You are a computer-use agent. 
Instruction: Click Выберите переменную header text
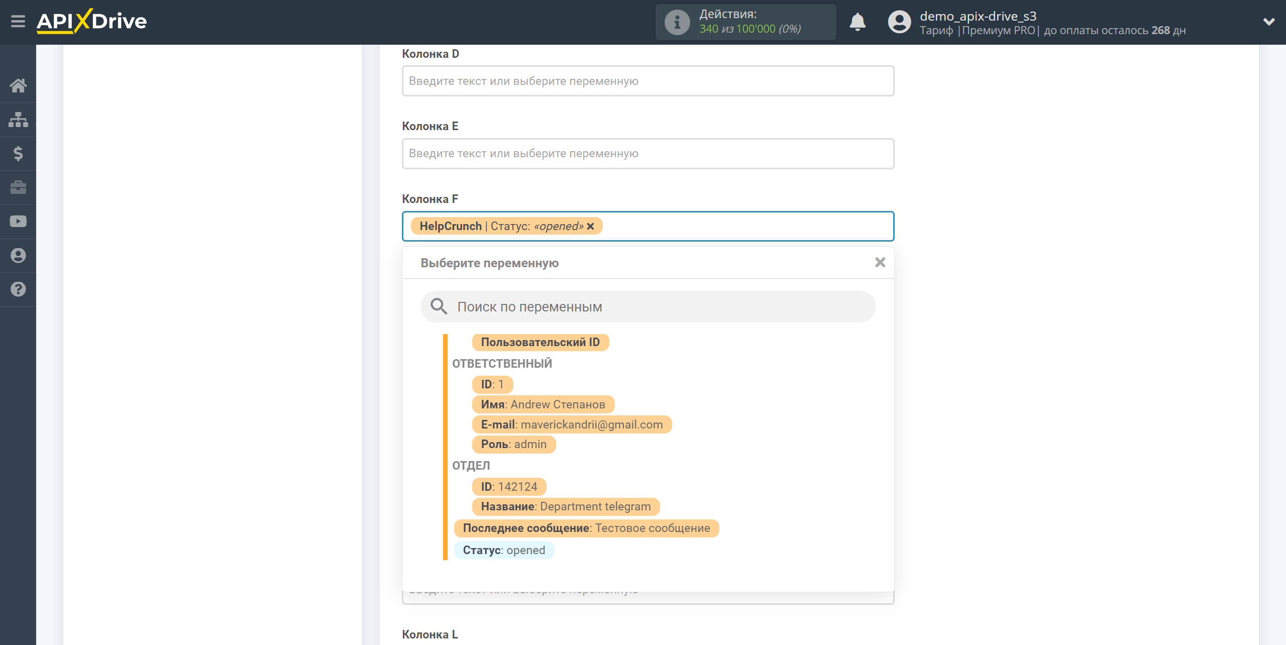[x=489, y=263]
